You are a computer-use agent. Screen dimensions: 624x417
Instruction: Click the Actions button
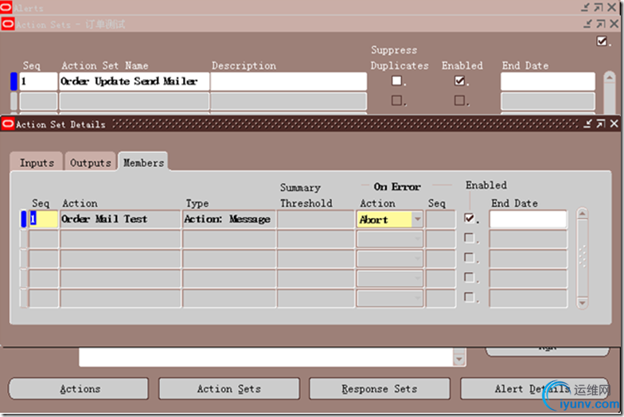pos(79,388)
